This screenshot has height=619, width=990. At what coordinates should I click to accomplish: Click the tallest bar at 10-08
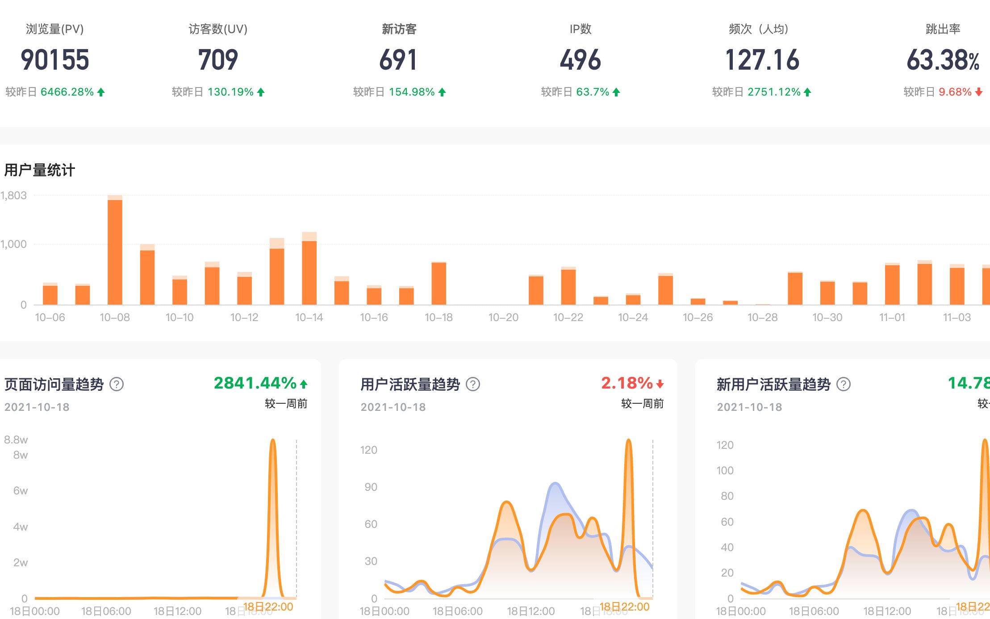115,250
